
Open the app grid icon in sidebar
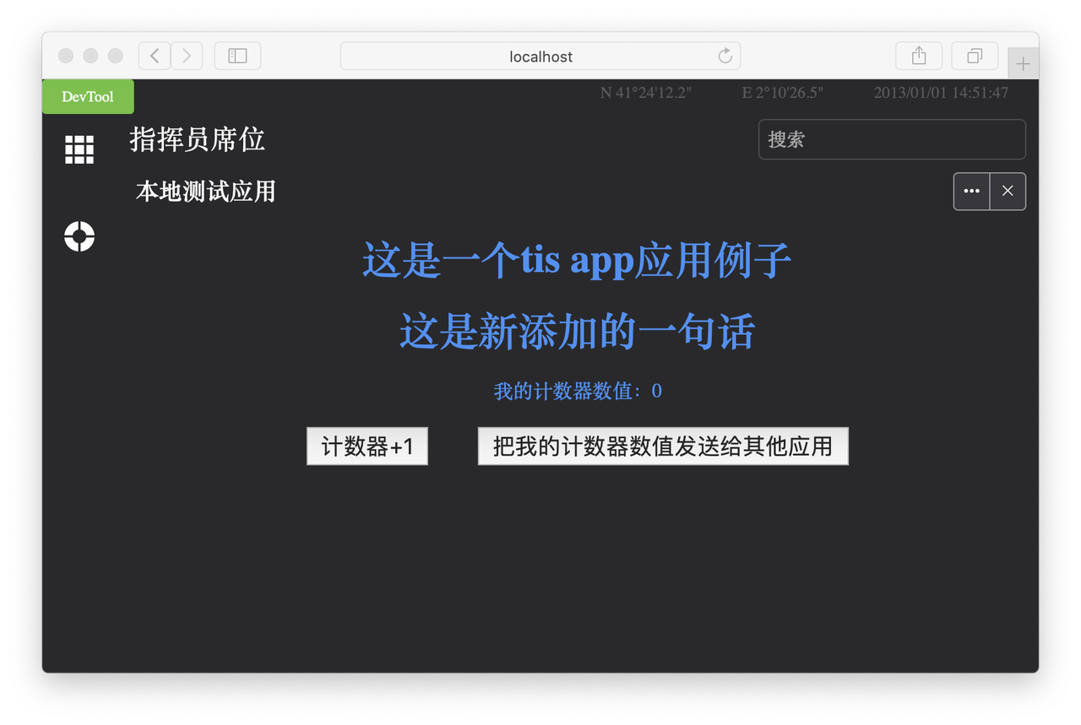point(79,149)
